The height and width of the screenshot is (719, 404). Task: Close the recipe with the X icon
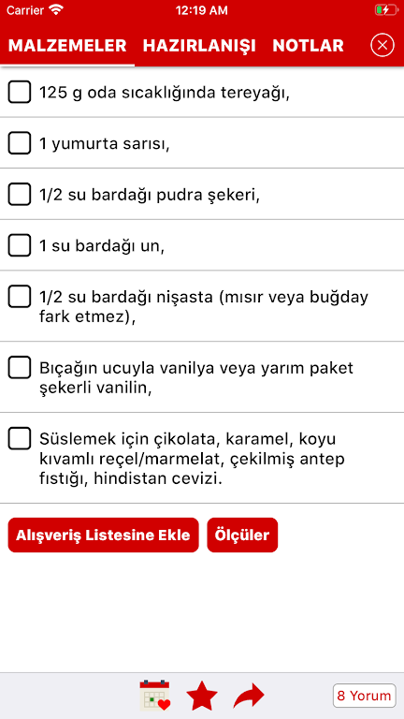click(382, 45)
